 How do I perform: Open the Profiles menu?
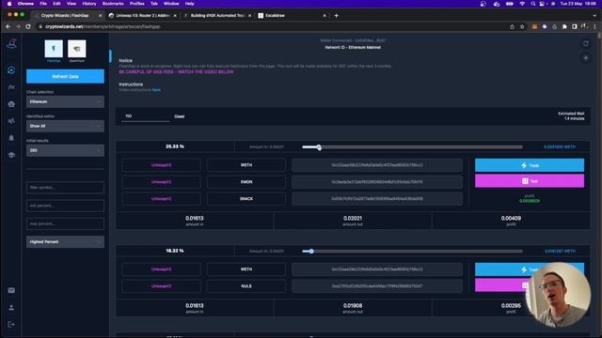point(137,4)
